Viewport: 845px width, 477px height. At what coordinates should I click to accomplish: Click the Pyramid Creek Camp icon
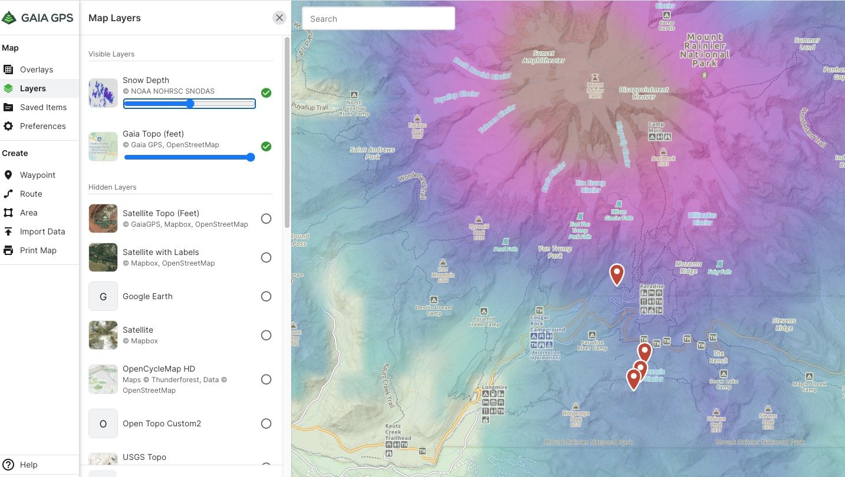(x=484, y=311)
